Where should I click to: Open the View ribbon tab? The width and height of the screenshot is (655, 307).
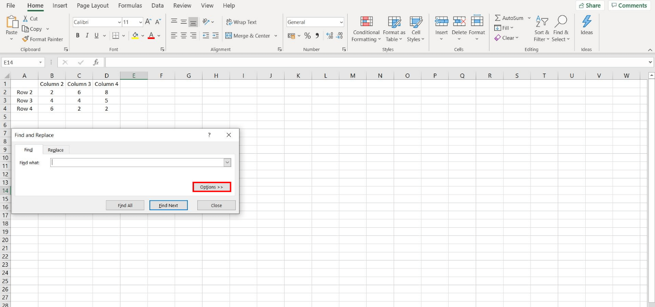207,6
